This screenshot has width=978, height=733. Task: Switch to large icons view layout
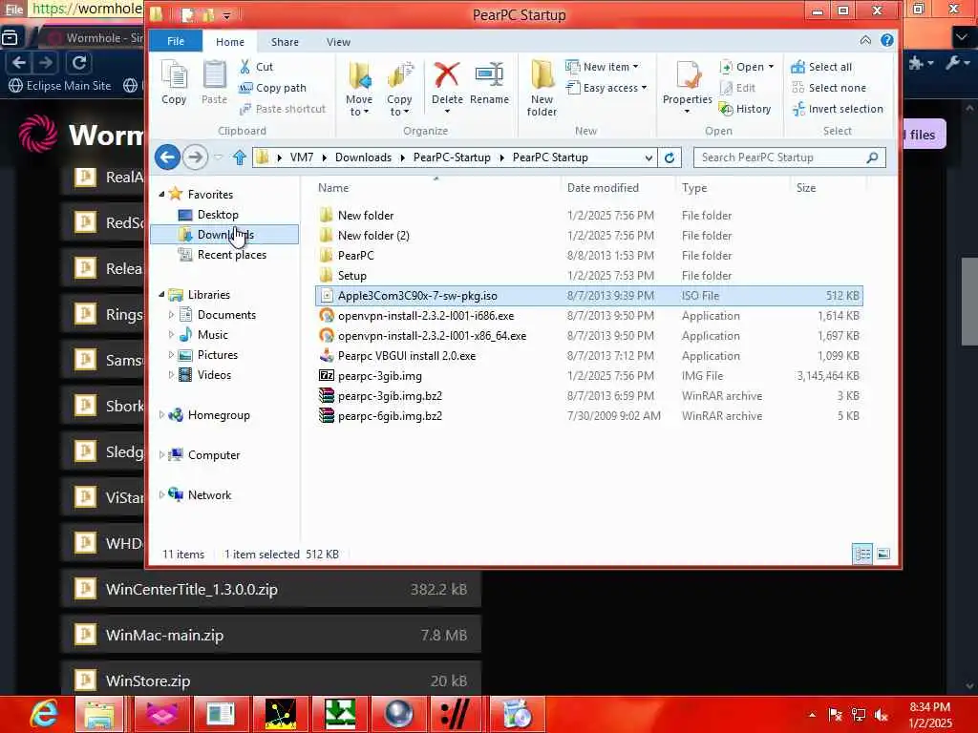883,554
